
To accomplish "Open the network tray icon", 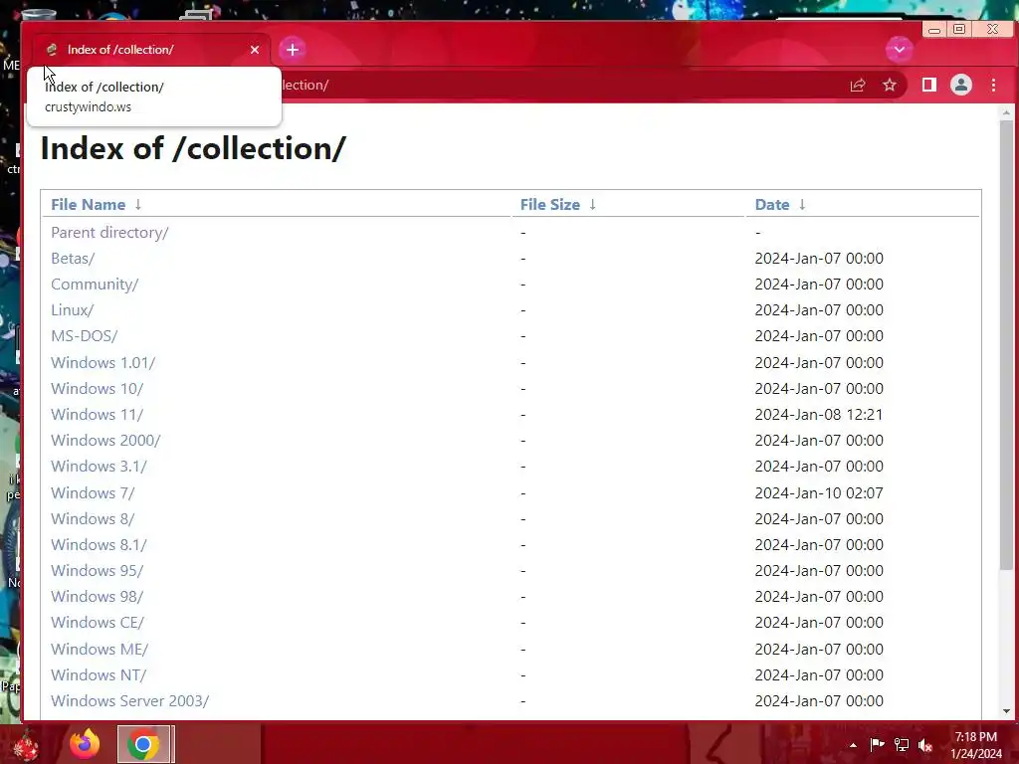I will point(902,744).
